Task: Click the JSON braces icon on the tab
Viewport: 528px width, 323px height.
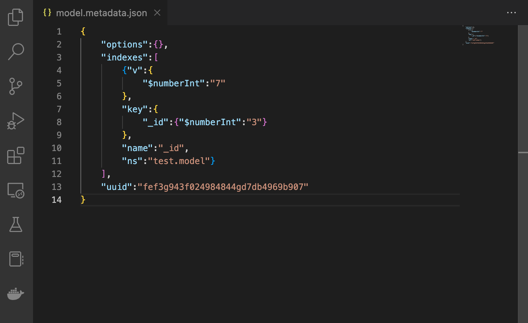Action: [x=47, y=13]
